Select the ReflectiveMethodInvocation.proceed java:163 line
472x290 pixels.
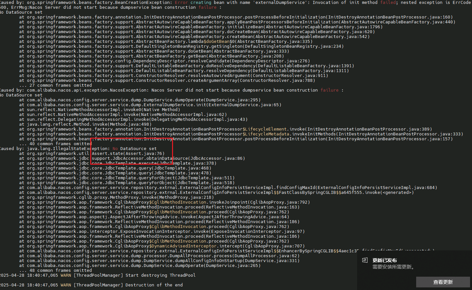(159, 207)
